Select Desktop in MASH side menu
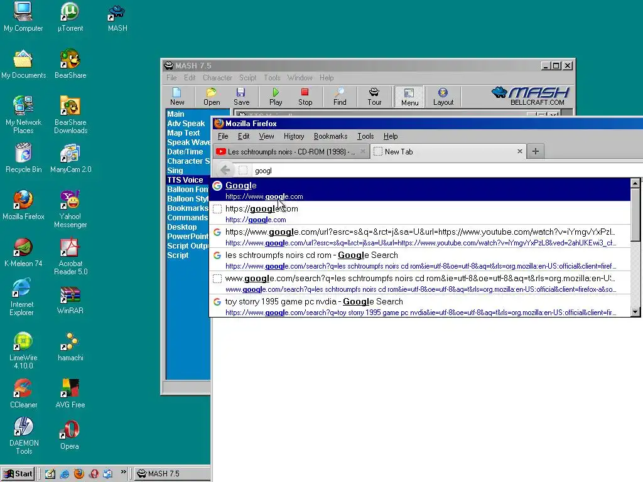Viewport: 643px width, 482px height. pyautogui.click(x=181, y=227)
